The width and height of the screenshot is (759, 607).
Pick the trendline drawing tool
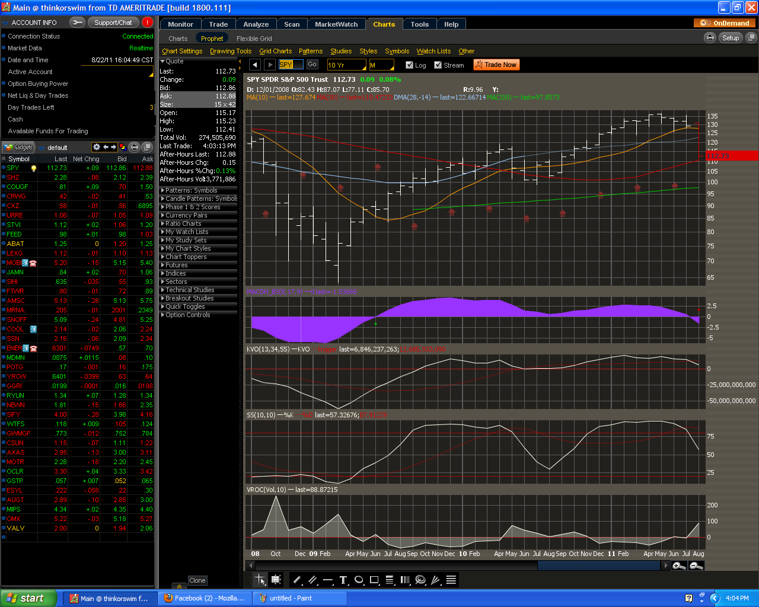tap(298, 580)
